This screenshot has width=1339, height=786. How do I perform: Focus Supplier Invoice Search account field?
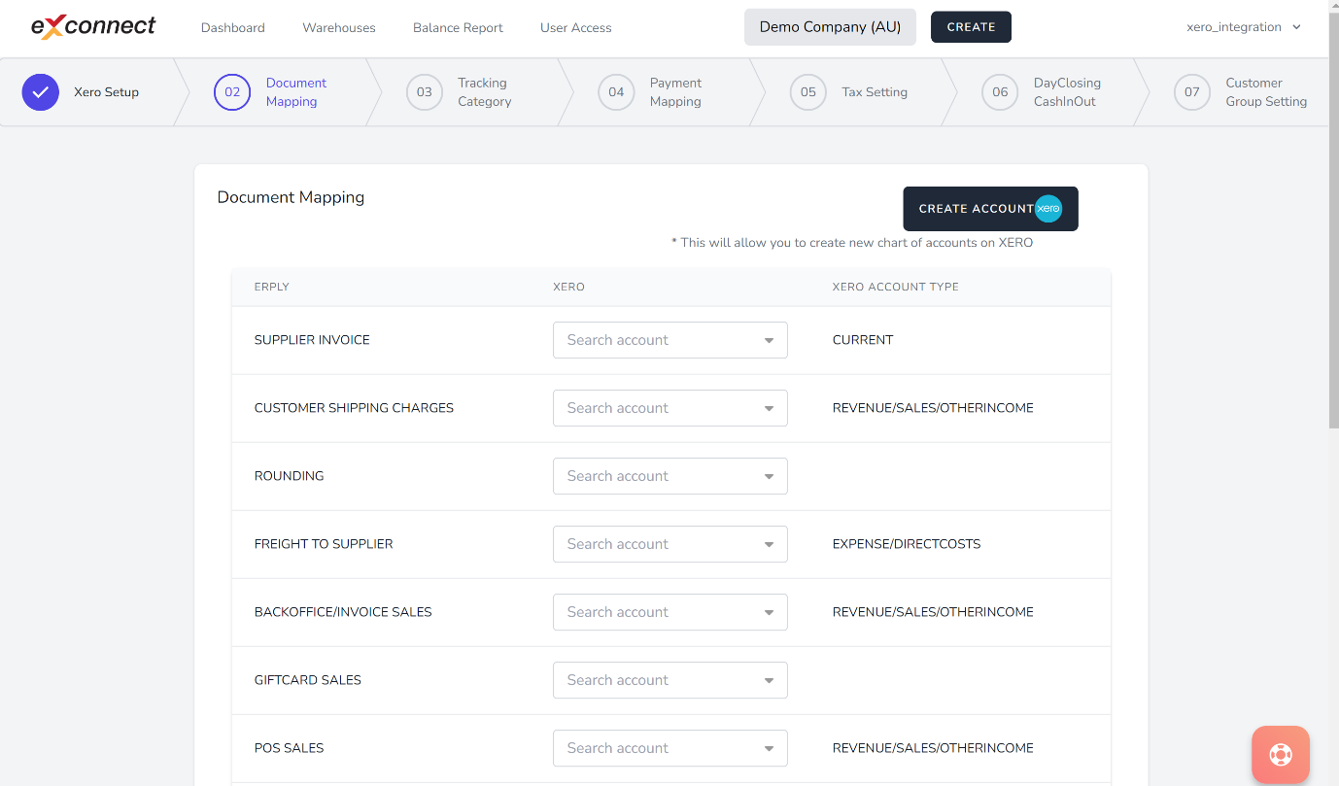pyautogui.click(x=670, y=340)
